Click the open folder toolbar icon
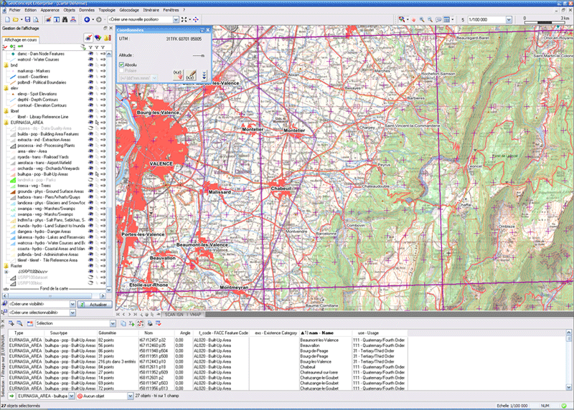 coord(16,19)
